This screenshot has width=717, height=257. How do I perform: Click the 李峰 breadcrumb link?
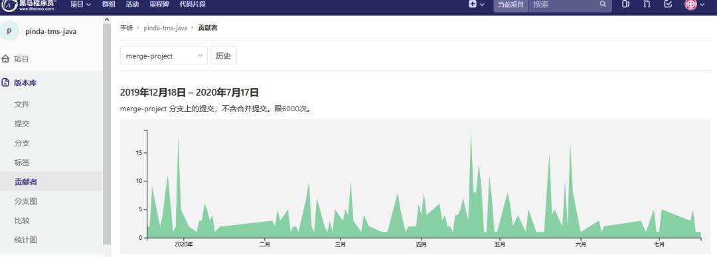click(x=126, y=28)
